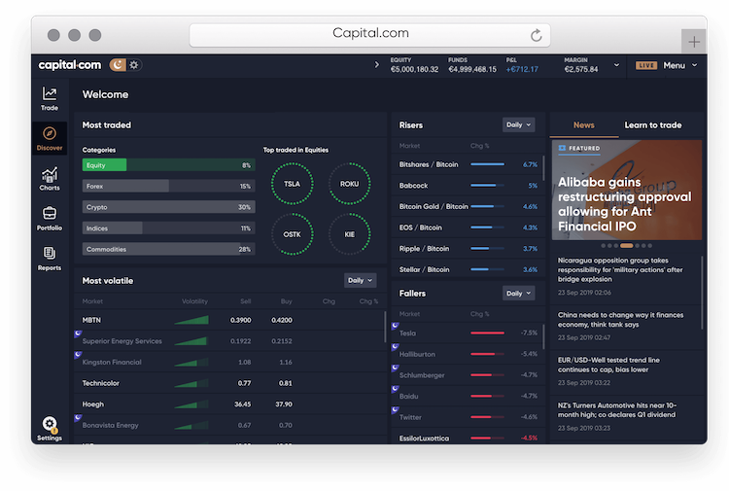Click MBTN buy price 0.4200
Viewport: 729px width, 491px height.
coord(282,320)
